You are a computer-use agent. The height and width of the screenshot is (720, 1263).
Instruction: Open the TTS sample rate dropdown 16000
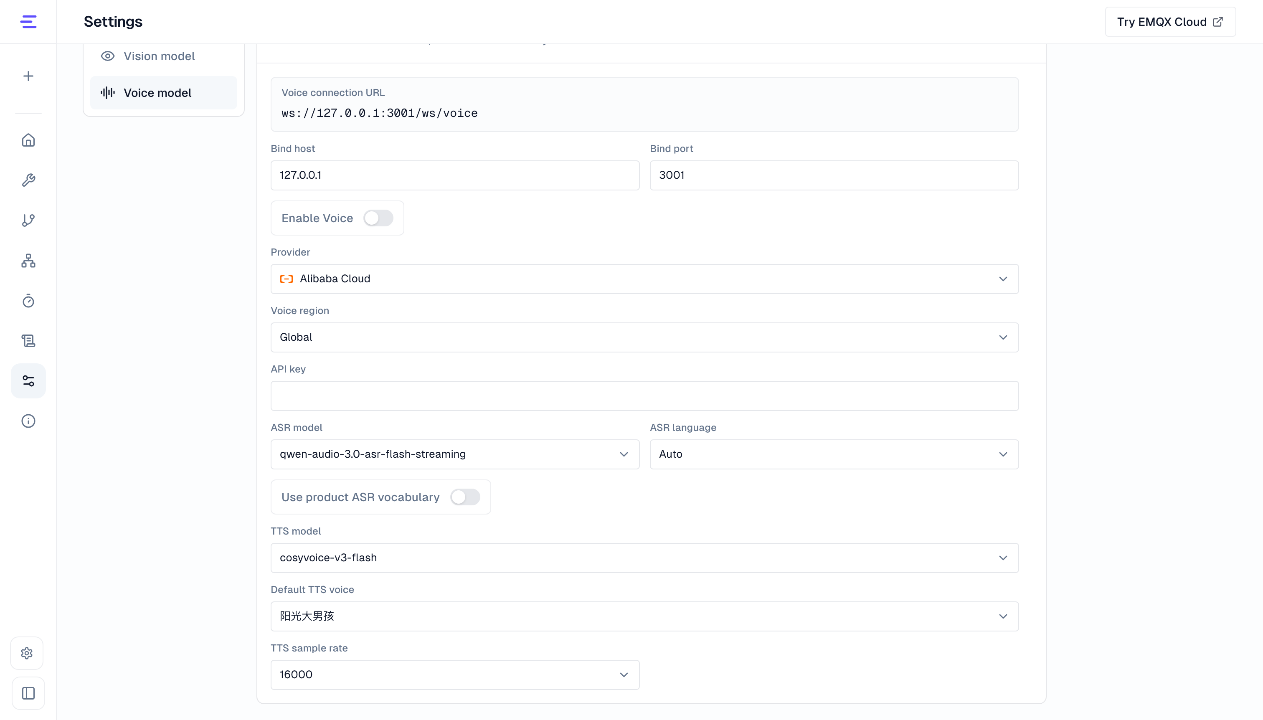(455, 674)
